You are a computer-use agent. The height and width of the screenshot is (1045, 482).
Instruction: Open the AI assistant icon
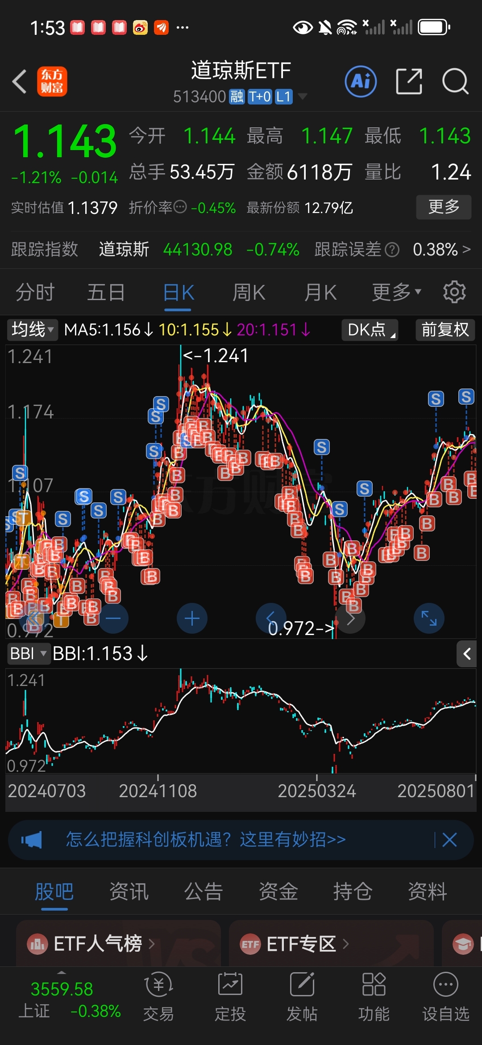coord(361,82)
